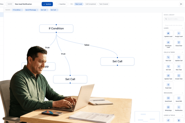Viewport: 185px width, 123px height.
Task: Pick the Send Email node icon
Action: [x=168, y=98]
